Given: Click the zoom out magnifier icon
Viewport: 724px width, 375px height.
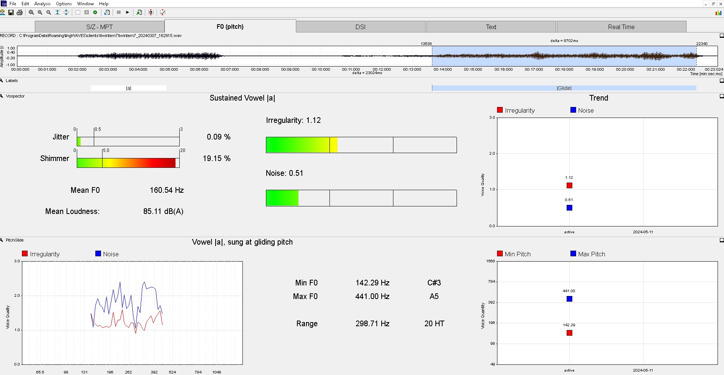Looking at the screenshot, I should click(x=49, y=12).
